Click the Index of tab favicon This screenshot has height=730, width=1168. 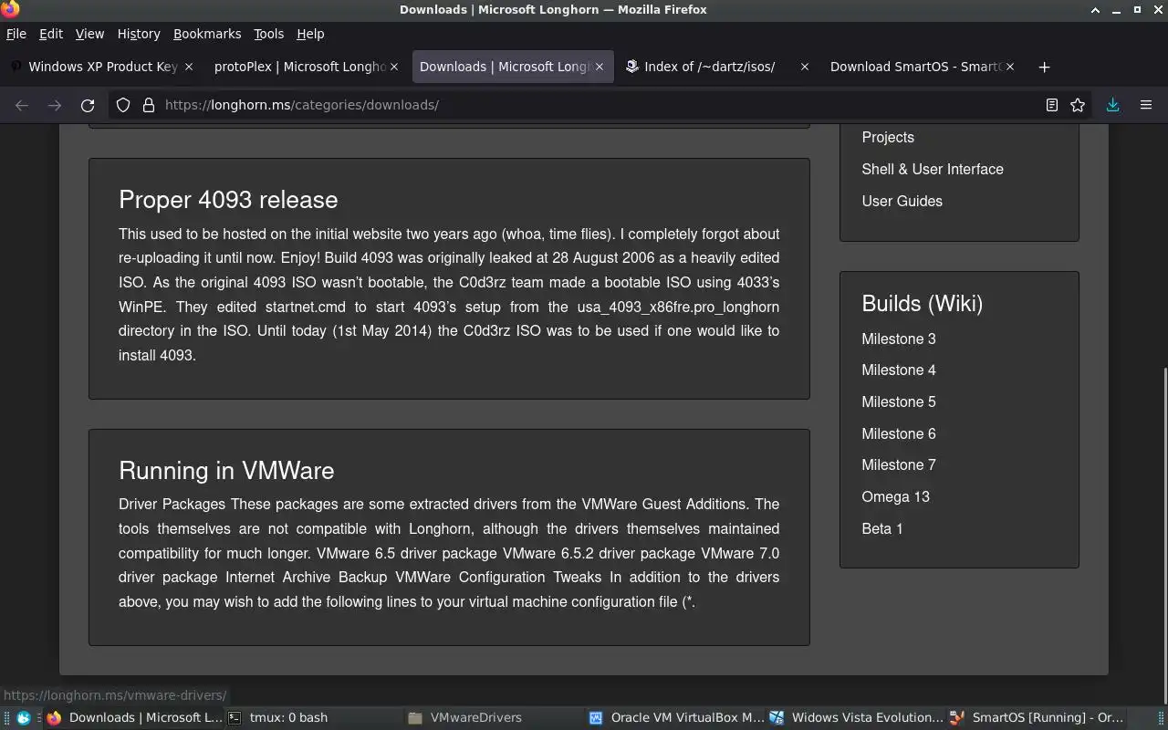pyautogui.click(x=631, y=67)
